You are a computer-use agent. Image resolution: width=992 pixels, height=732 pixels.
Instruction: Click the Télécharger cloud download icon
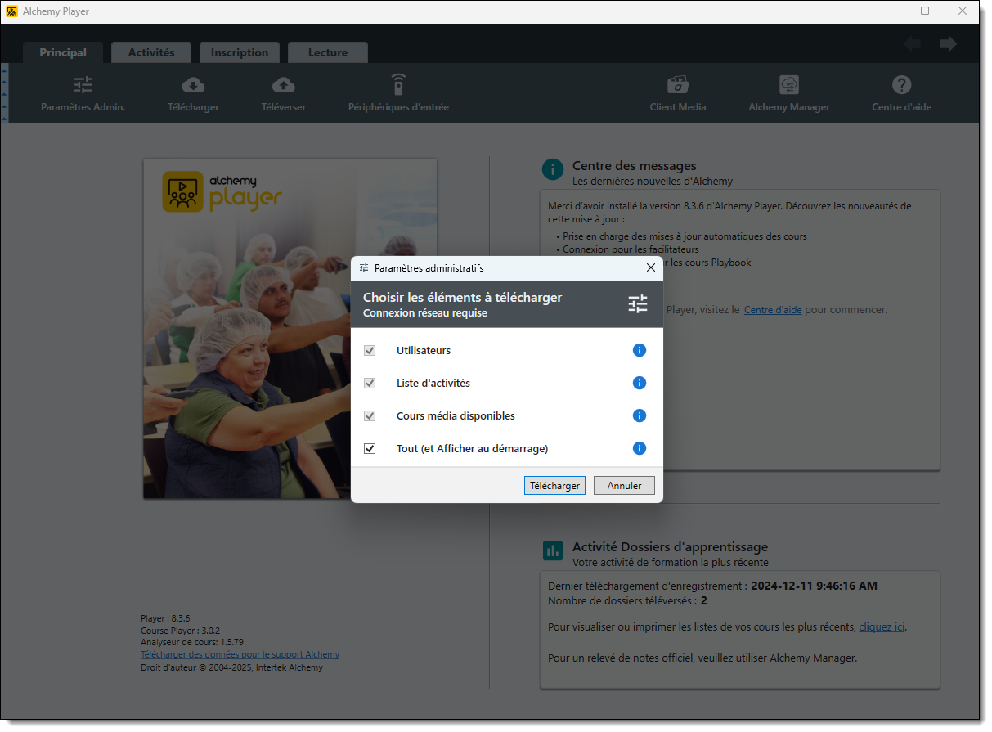[x=193, y=85]
